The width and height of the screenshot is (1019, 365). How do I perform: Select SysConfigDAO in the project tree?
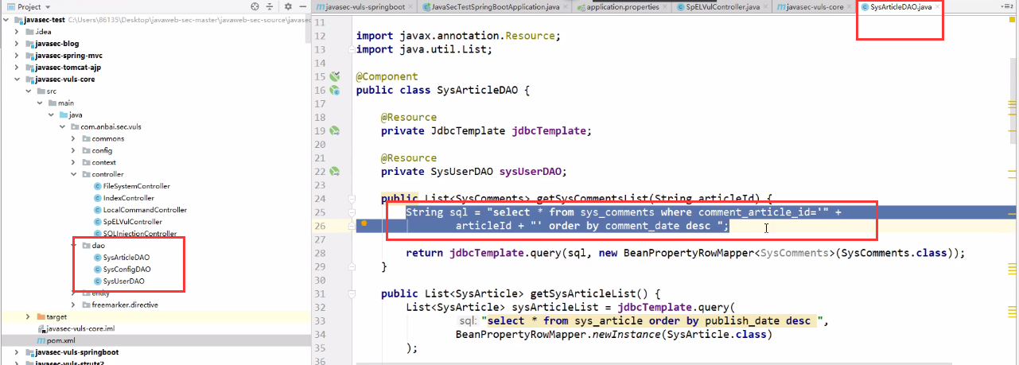[x=126, y=269]
